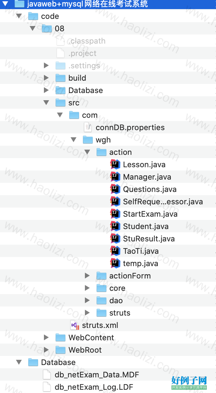Select the Questions.java file icon
Image resolution: width=216 pixels, height=393 pixels.
pyautogui.click(x=115, y=189)
